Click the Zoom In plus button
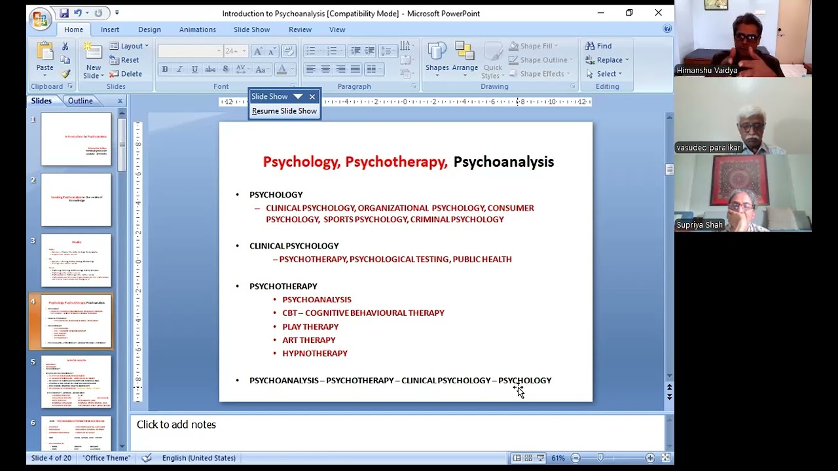 tap(650, 458)
